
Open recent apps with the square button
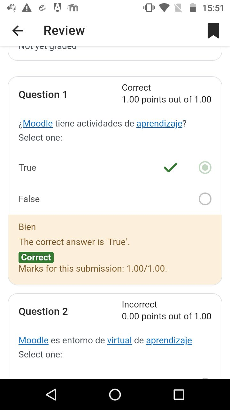[x=179, y=395]
